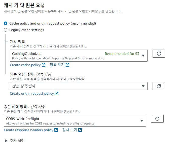Open the Create origin request policy link
Viewport: 178px width, 147px height.
[x=32, y=93]
